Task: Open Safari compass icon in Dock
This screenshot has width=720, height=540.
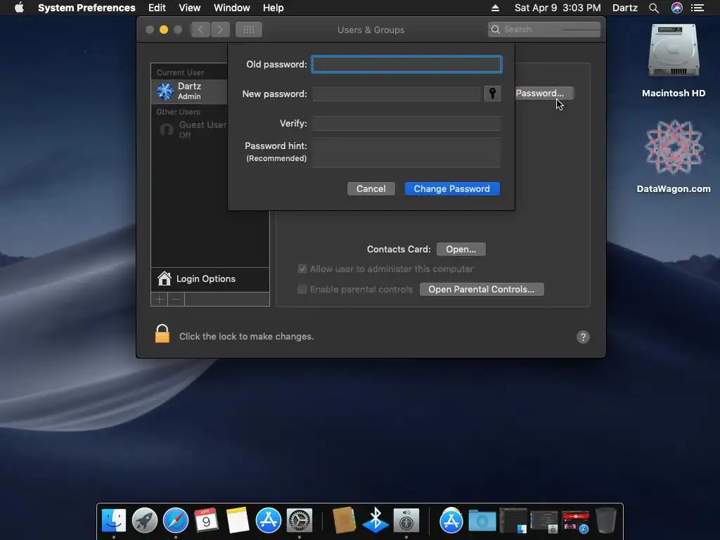Action: coord(175,520)
